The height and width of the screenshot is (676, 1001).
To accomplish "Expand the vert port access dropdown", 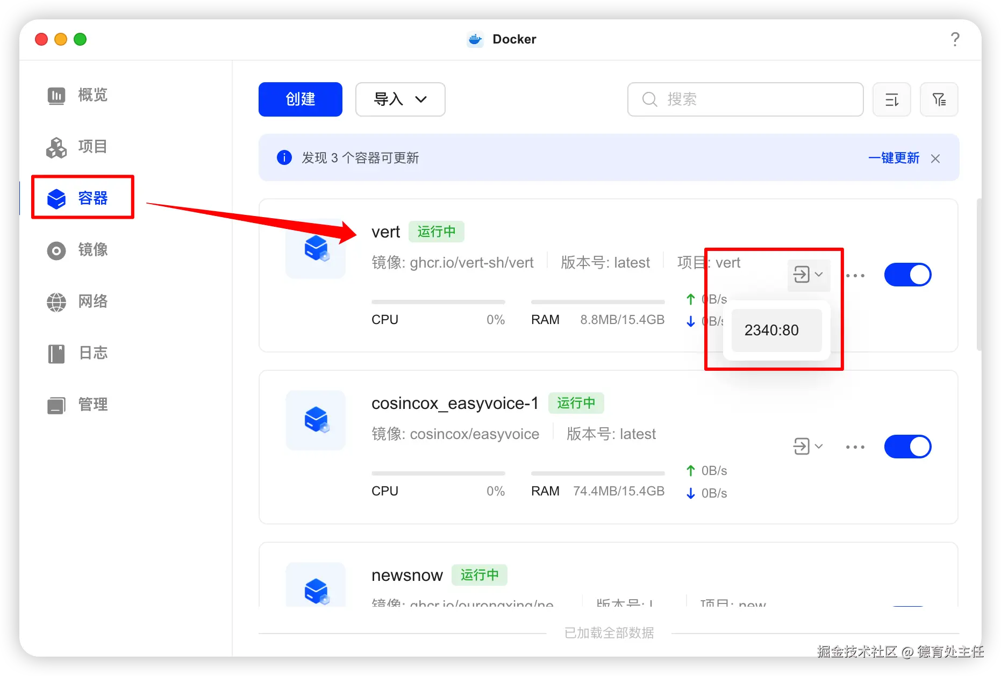I will [809, 275].
